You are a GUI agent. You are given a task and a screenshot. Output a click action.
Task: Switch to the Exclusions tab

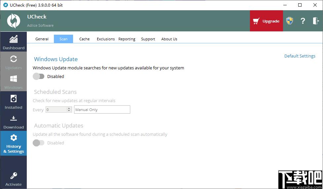coord(106,39)
